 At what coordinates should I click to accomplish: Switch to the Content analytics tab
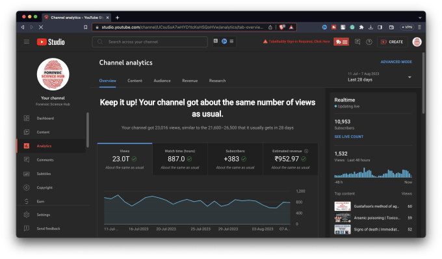135,81
